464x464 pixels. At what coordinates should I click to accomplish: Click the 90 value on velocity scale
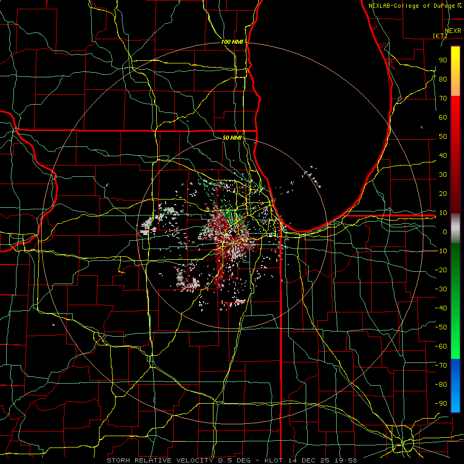[443, 60]
